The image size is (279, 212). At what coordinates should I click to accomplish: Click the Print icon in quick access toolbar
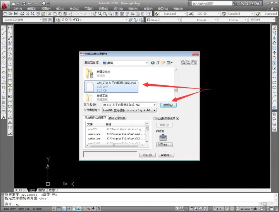point(43,3)
